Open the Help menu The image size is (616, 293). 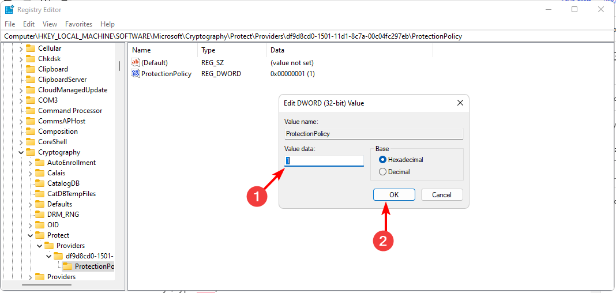(x=107, y=24)
